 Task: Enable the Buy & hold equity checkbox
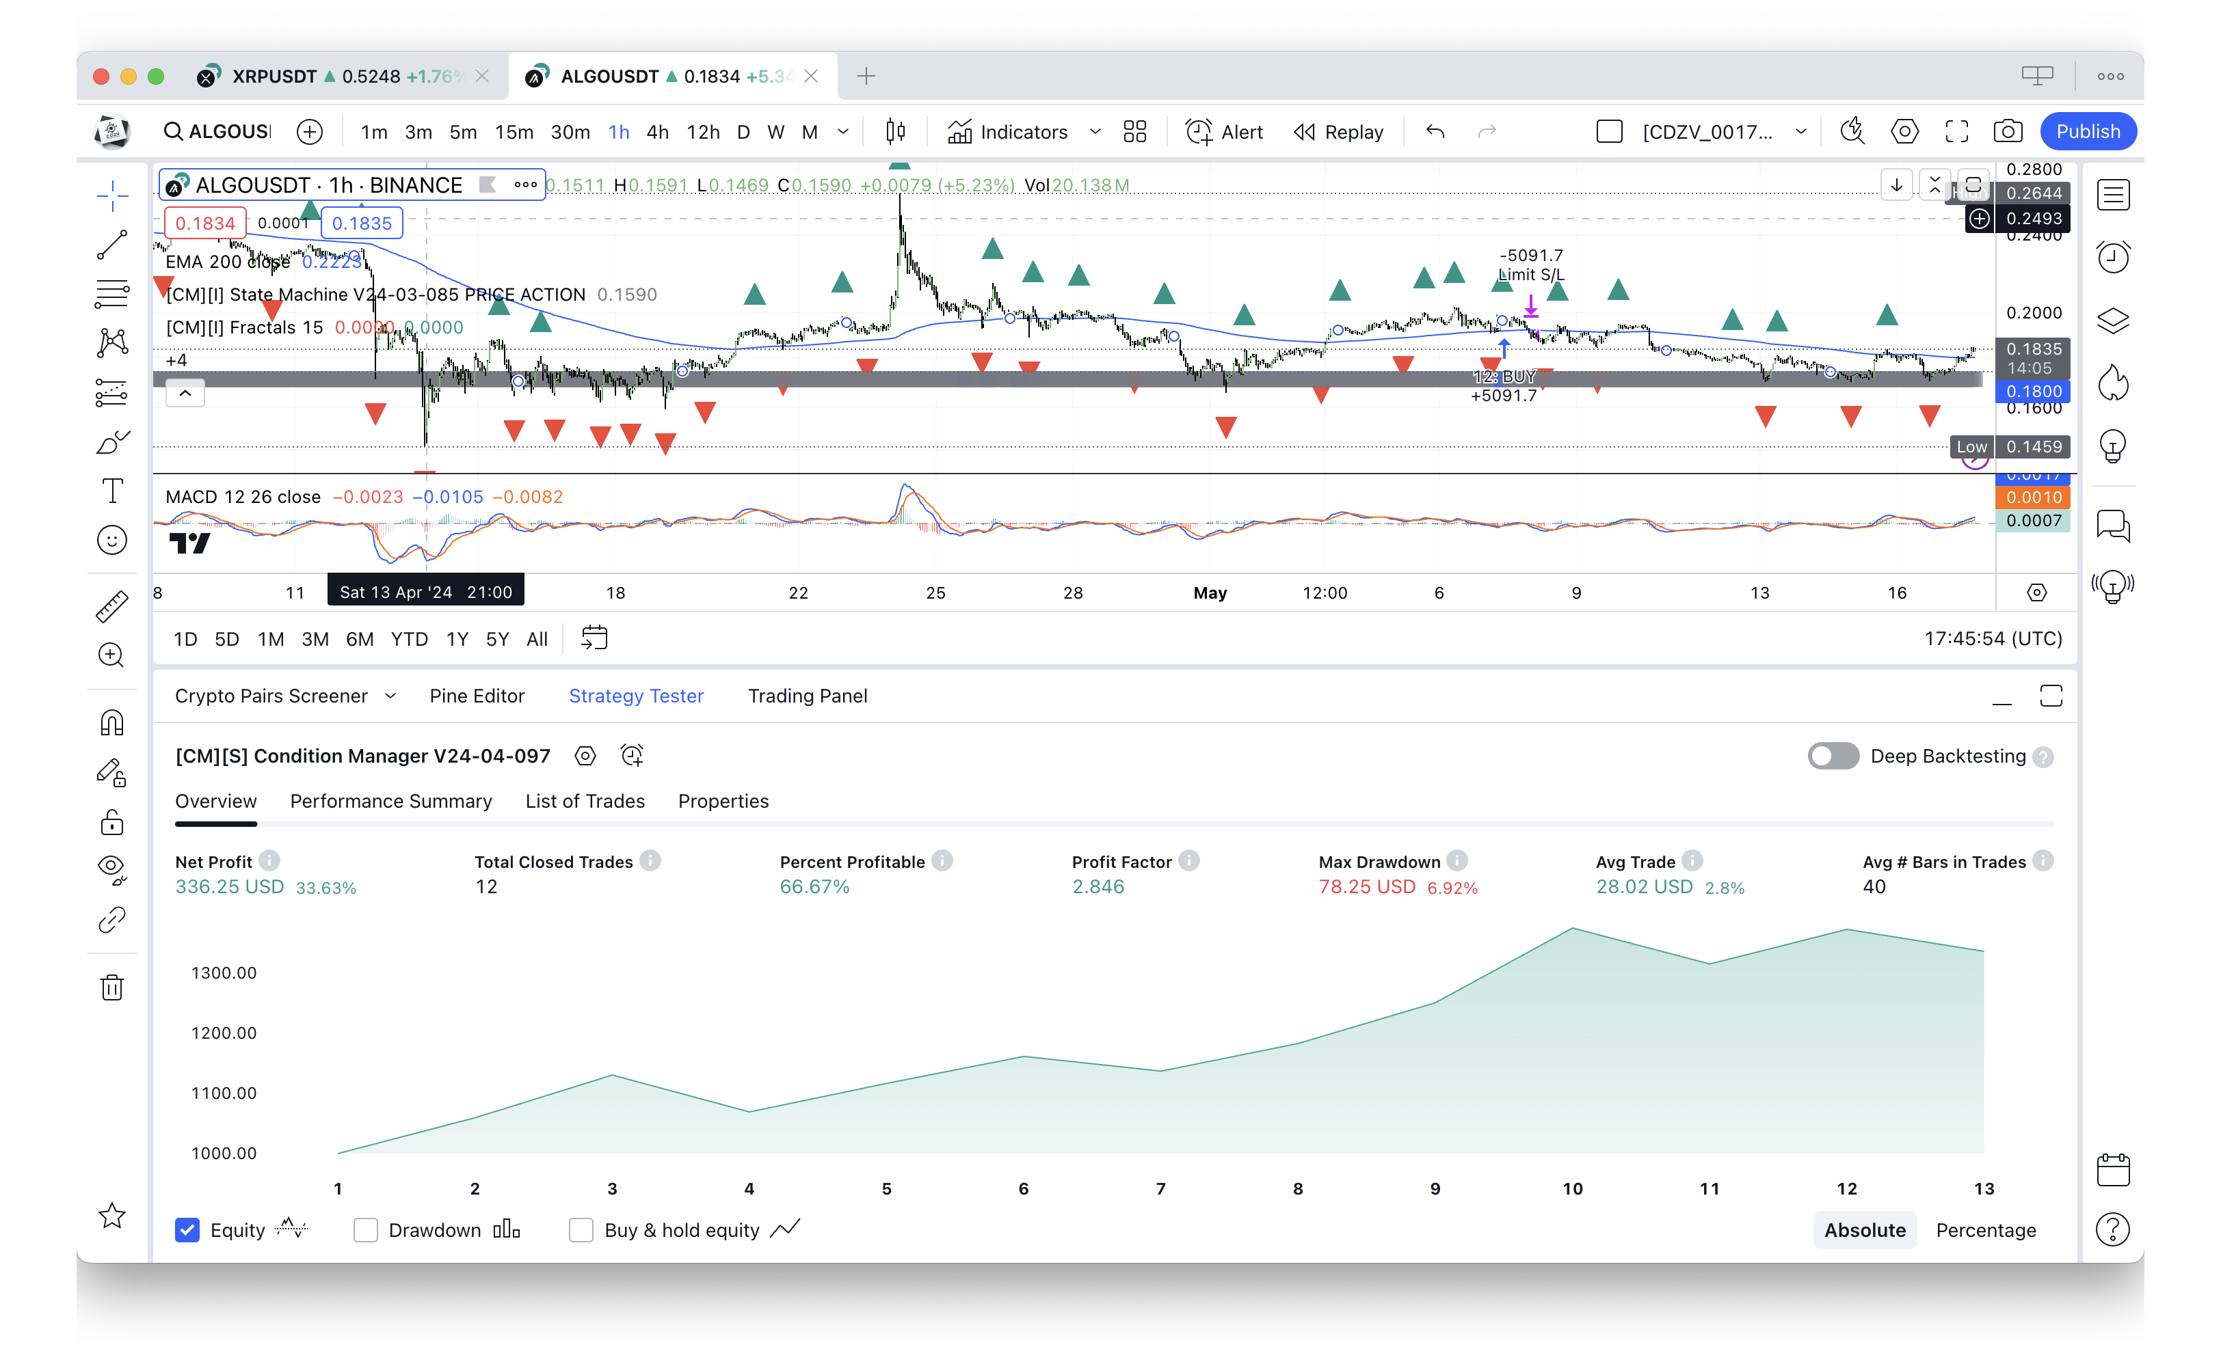click(x=581, y=1229)
